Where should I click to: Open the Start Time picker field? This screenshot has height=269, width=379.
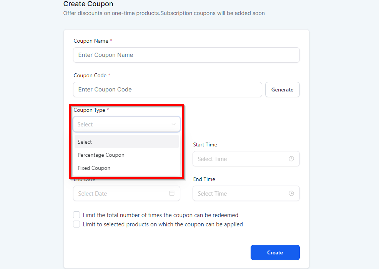[242, 159]
